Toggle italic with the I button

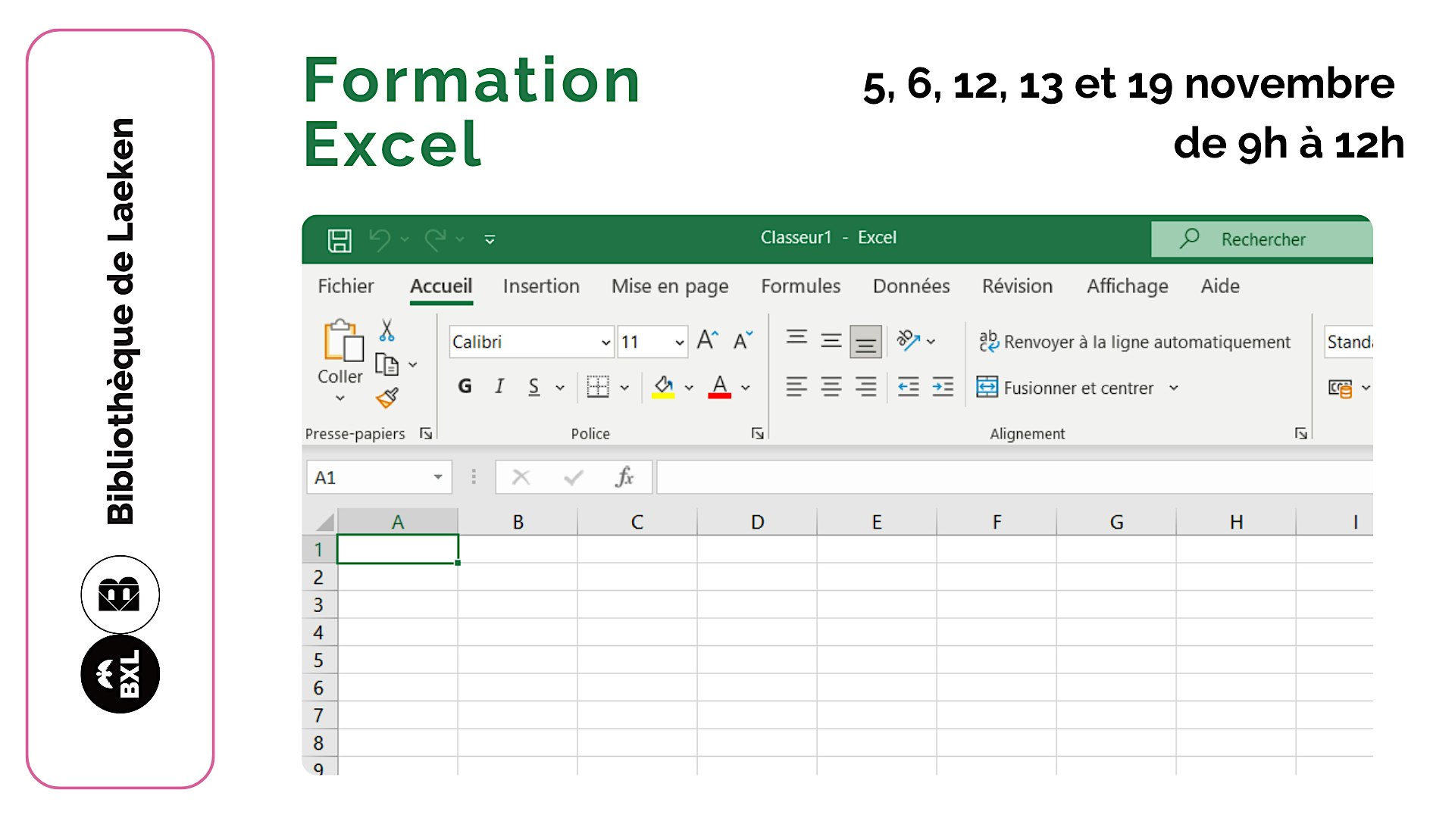[499, 387]
